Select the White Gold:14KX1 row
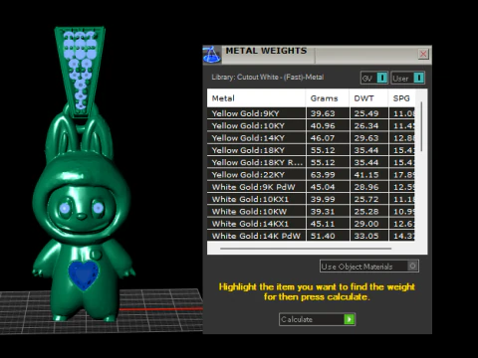Image resolution: width=478 pixels, height=358 pixels. click(311, 224)
